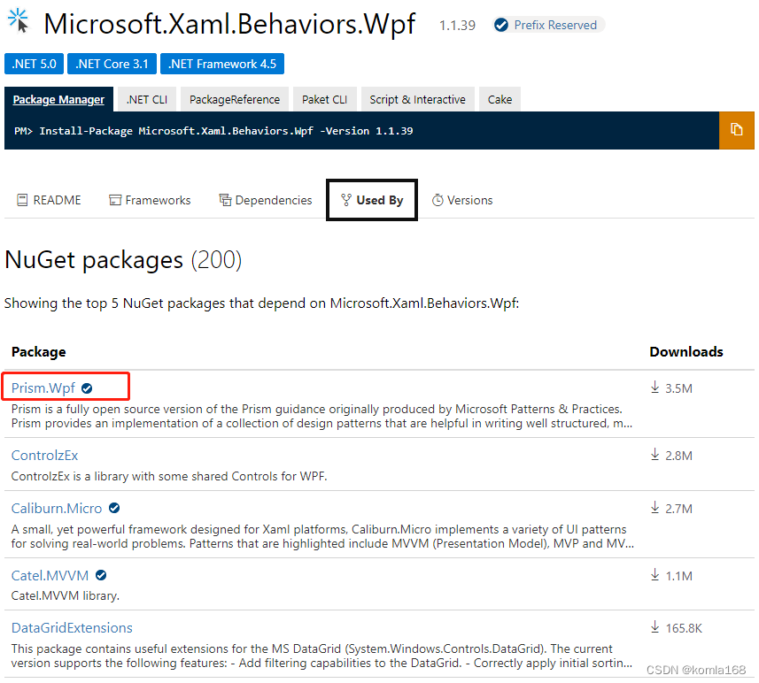Click the verified badge beside Caliburn.Micro
This screenshot has width=759, height=683.
[x=114, y=509]
